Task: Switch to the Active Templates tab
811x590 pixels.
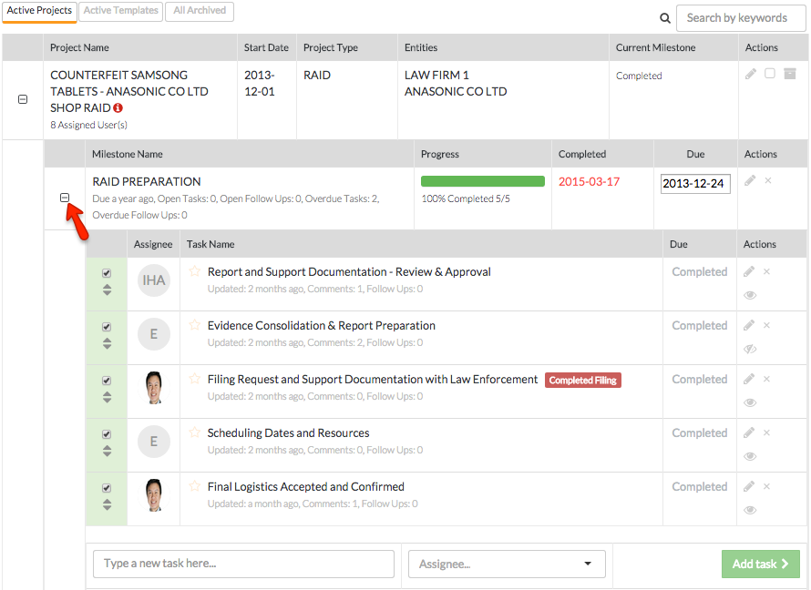Action: pyautogui.click(x=122, y=11)
